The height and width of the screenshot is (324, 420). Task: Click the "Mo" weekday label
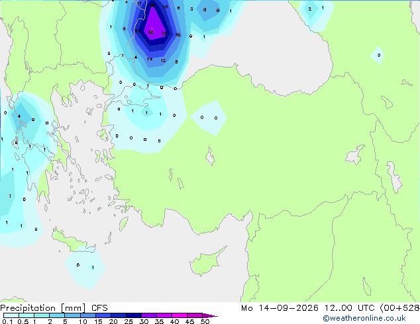click(x=247, y=308)
